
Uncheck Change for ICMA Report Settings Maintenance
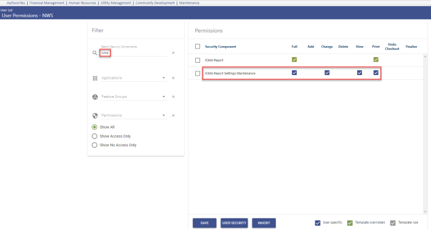[x=327, y=73]
